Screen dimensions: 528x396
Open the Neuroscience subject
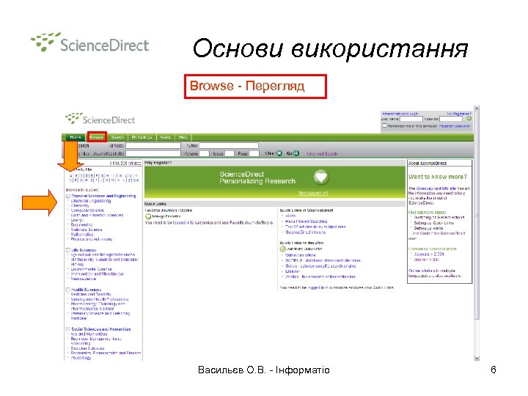83,279
